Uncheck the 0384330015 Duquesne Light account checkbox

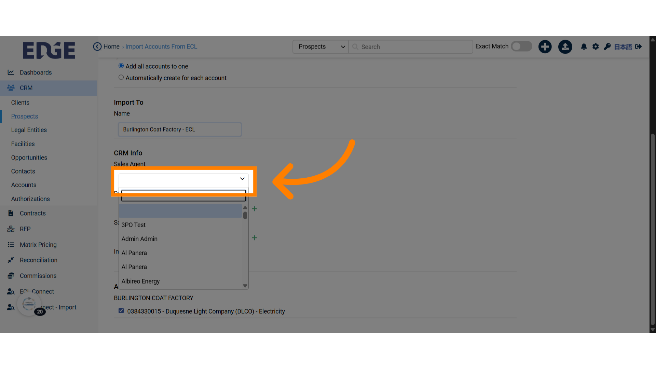(121, 311)
